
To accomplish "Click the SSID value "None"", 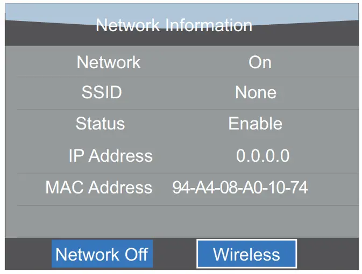I will (x=255, y=92).
